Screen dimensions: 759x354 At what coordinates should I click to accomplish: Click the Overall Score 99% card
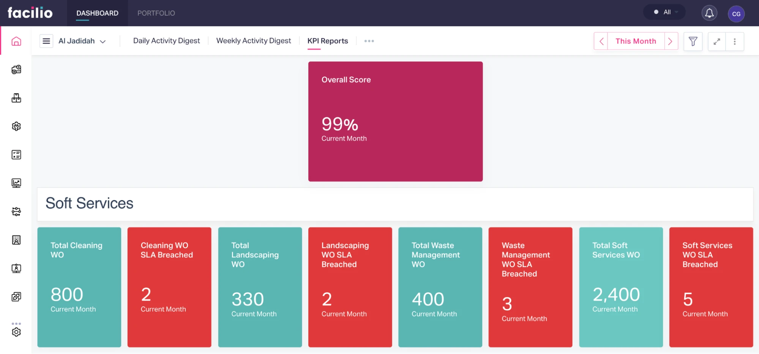coord(395,121)
